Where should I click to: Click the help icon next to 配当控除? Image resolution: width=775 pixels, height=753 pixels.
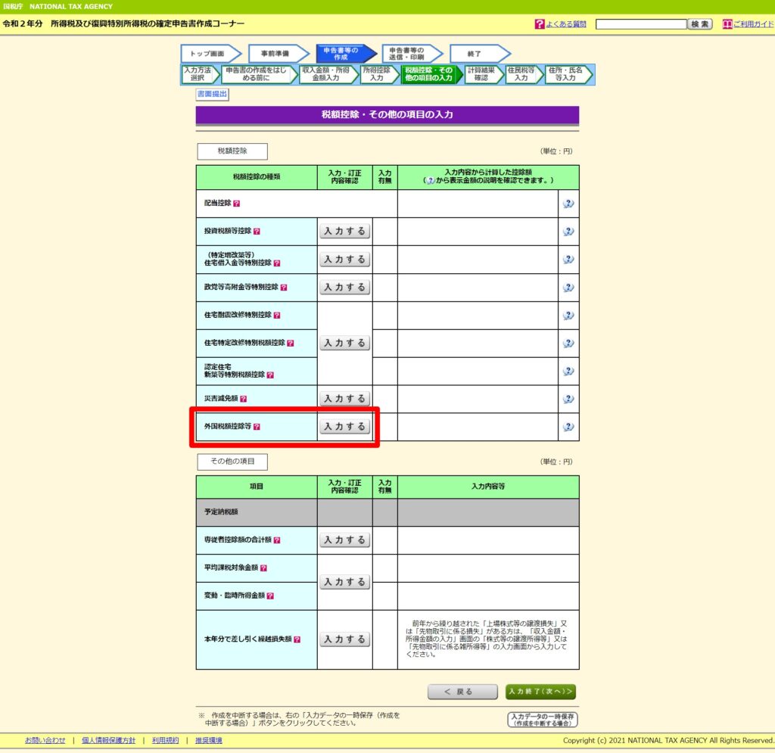click(x=237, y=204)
